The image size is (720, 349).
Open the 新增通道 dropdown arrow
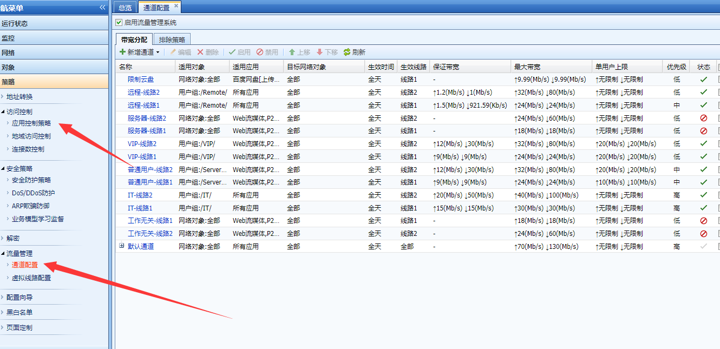coord(158,52)
